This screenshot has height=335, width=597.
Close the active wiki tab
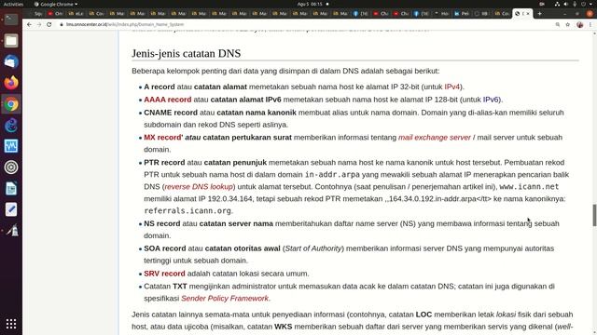[x=528, y=14]
